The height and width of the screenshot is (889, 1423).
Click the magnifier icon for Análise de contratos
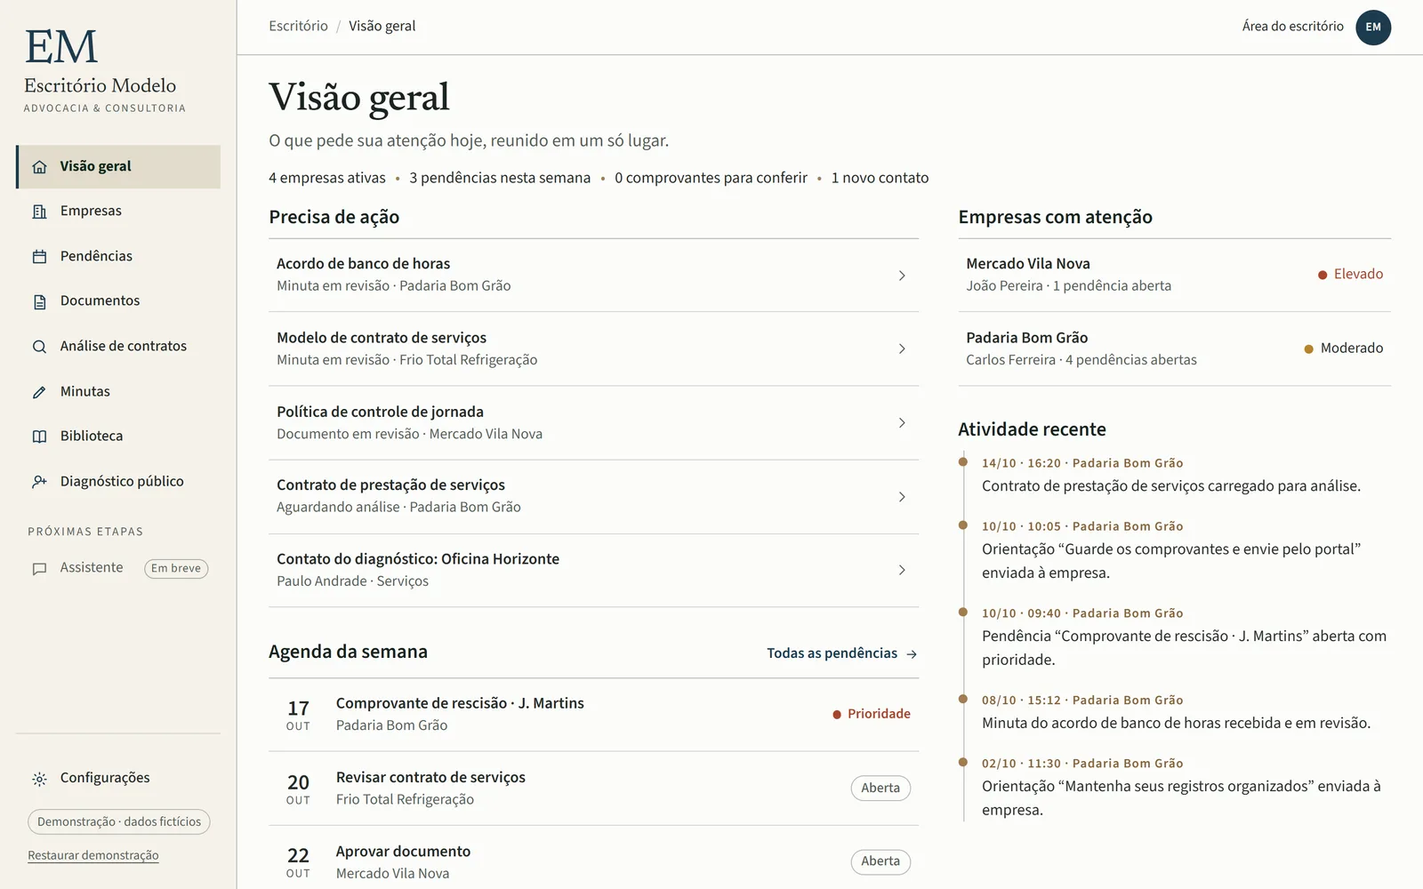point(39,347)
